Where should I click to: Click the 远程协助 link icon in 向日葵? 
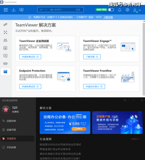(x=3, y=121)
